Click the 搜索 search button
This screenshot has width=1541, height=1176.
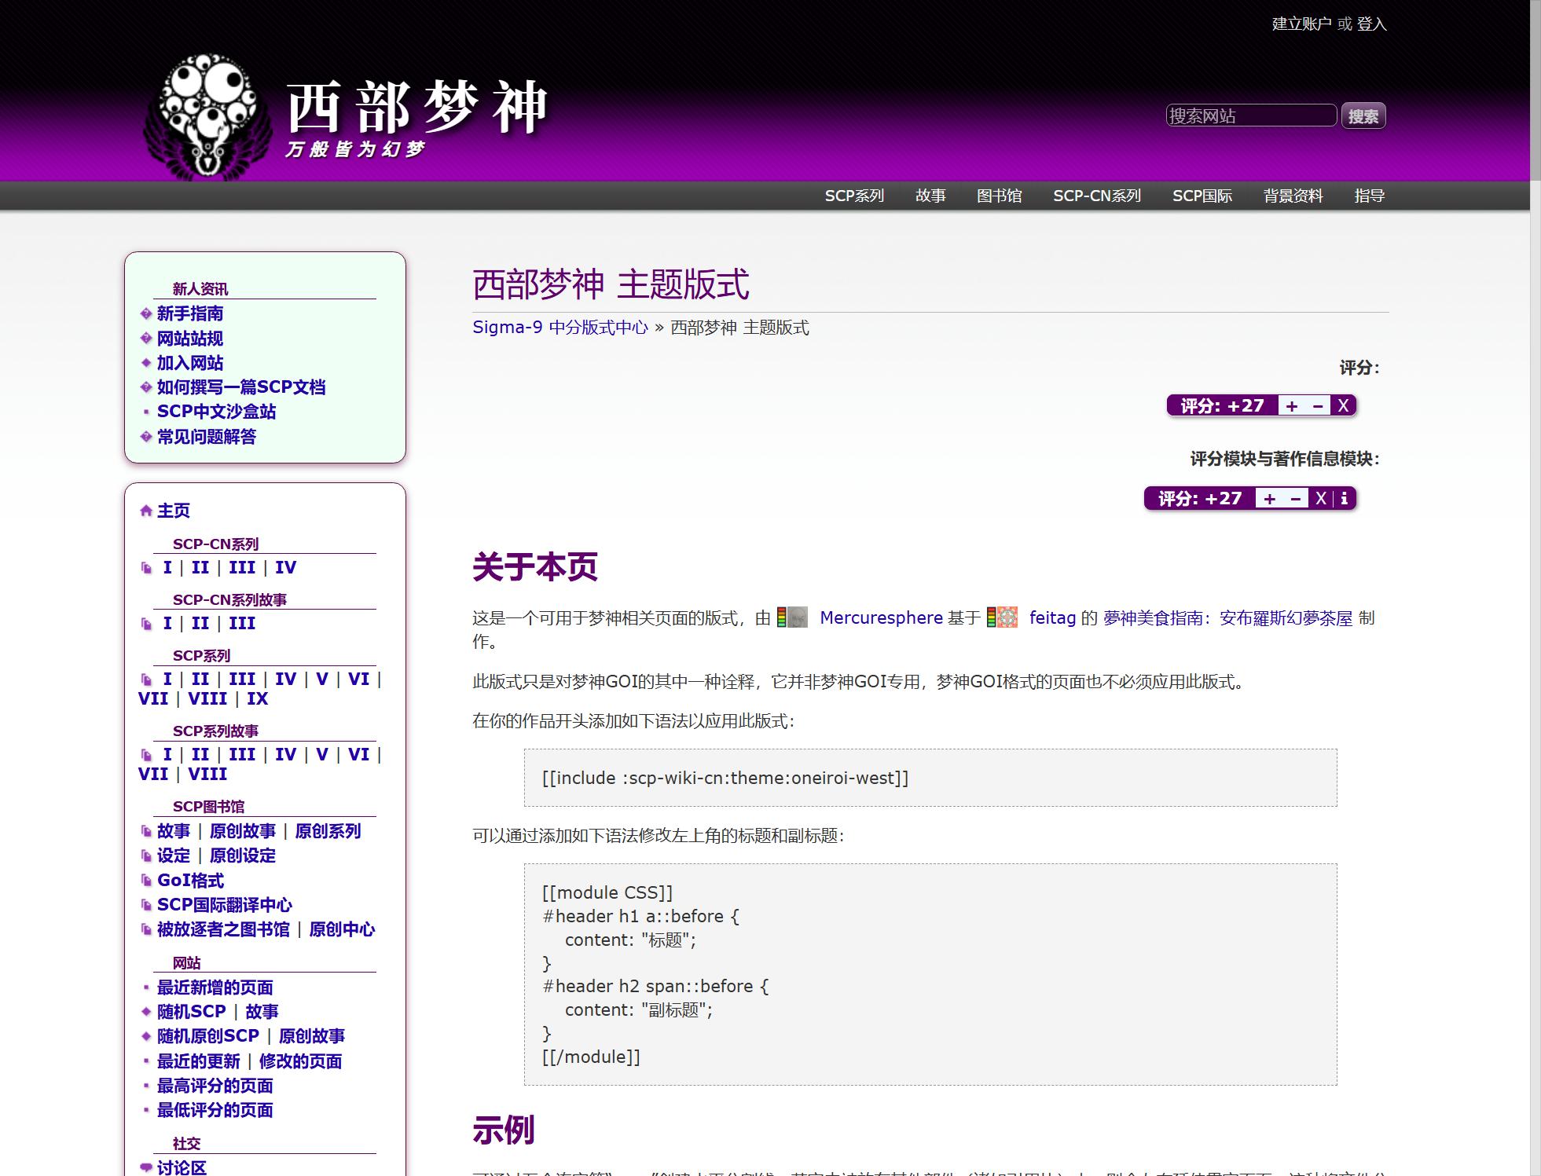[1363, 116]
